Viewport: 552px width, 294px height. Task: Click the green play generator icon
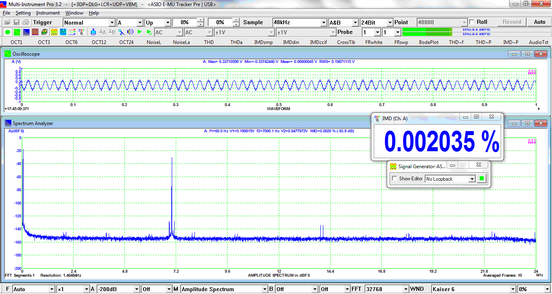(x=140, y=32)
